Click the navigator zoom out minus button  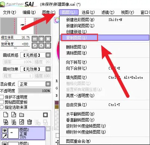(x=35, y=39)
